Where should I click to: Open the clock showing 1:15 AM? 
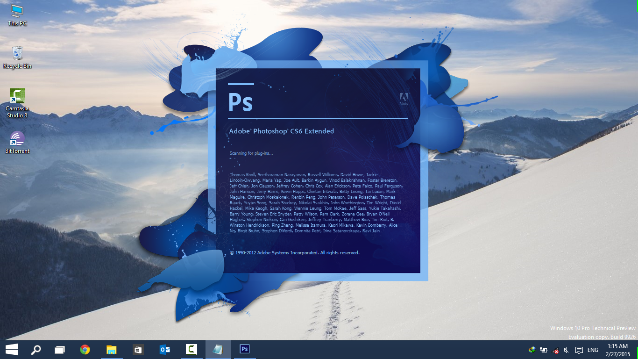(617, 350)
